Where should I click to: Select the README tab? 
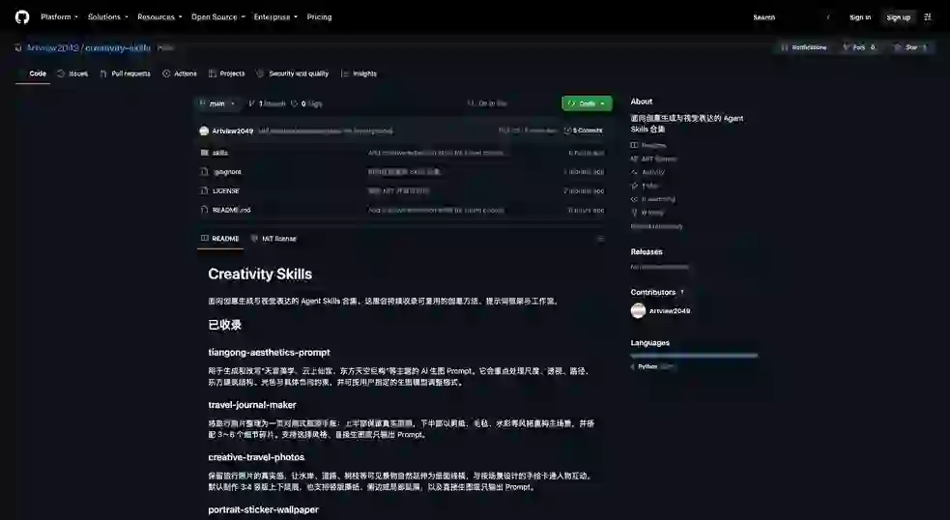click(x=220, y=239)
